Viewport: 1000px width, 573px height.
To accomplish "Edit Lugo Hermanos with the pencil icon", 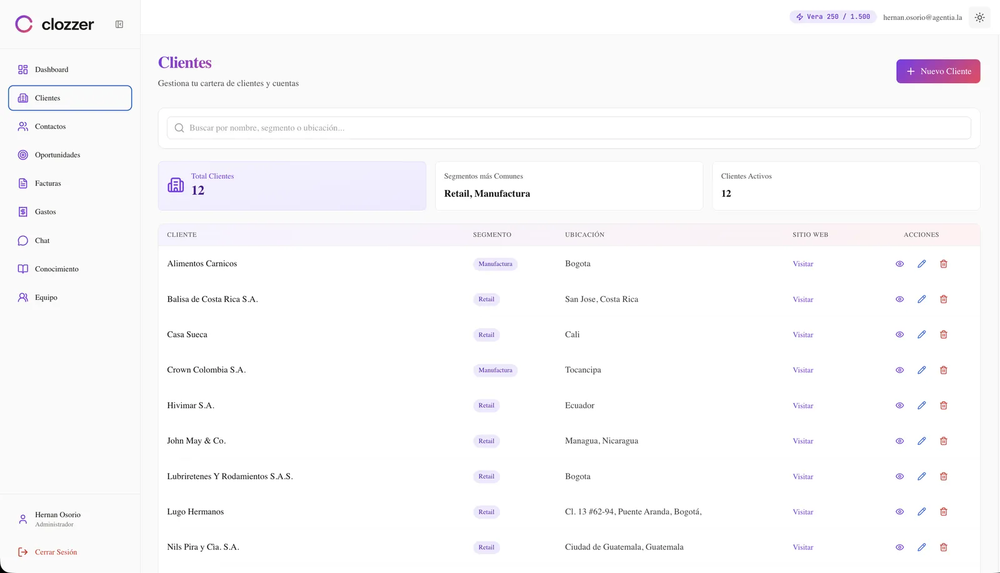I will (x=921, y=512).
